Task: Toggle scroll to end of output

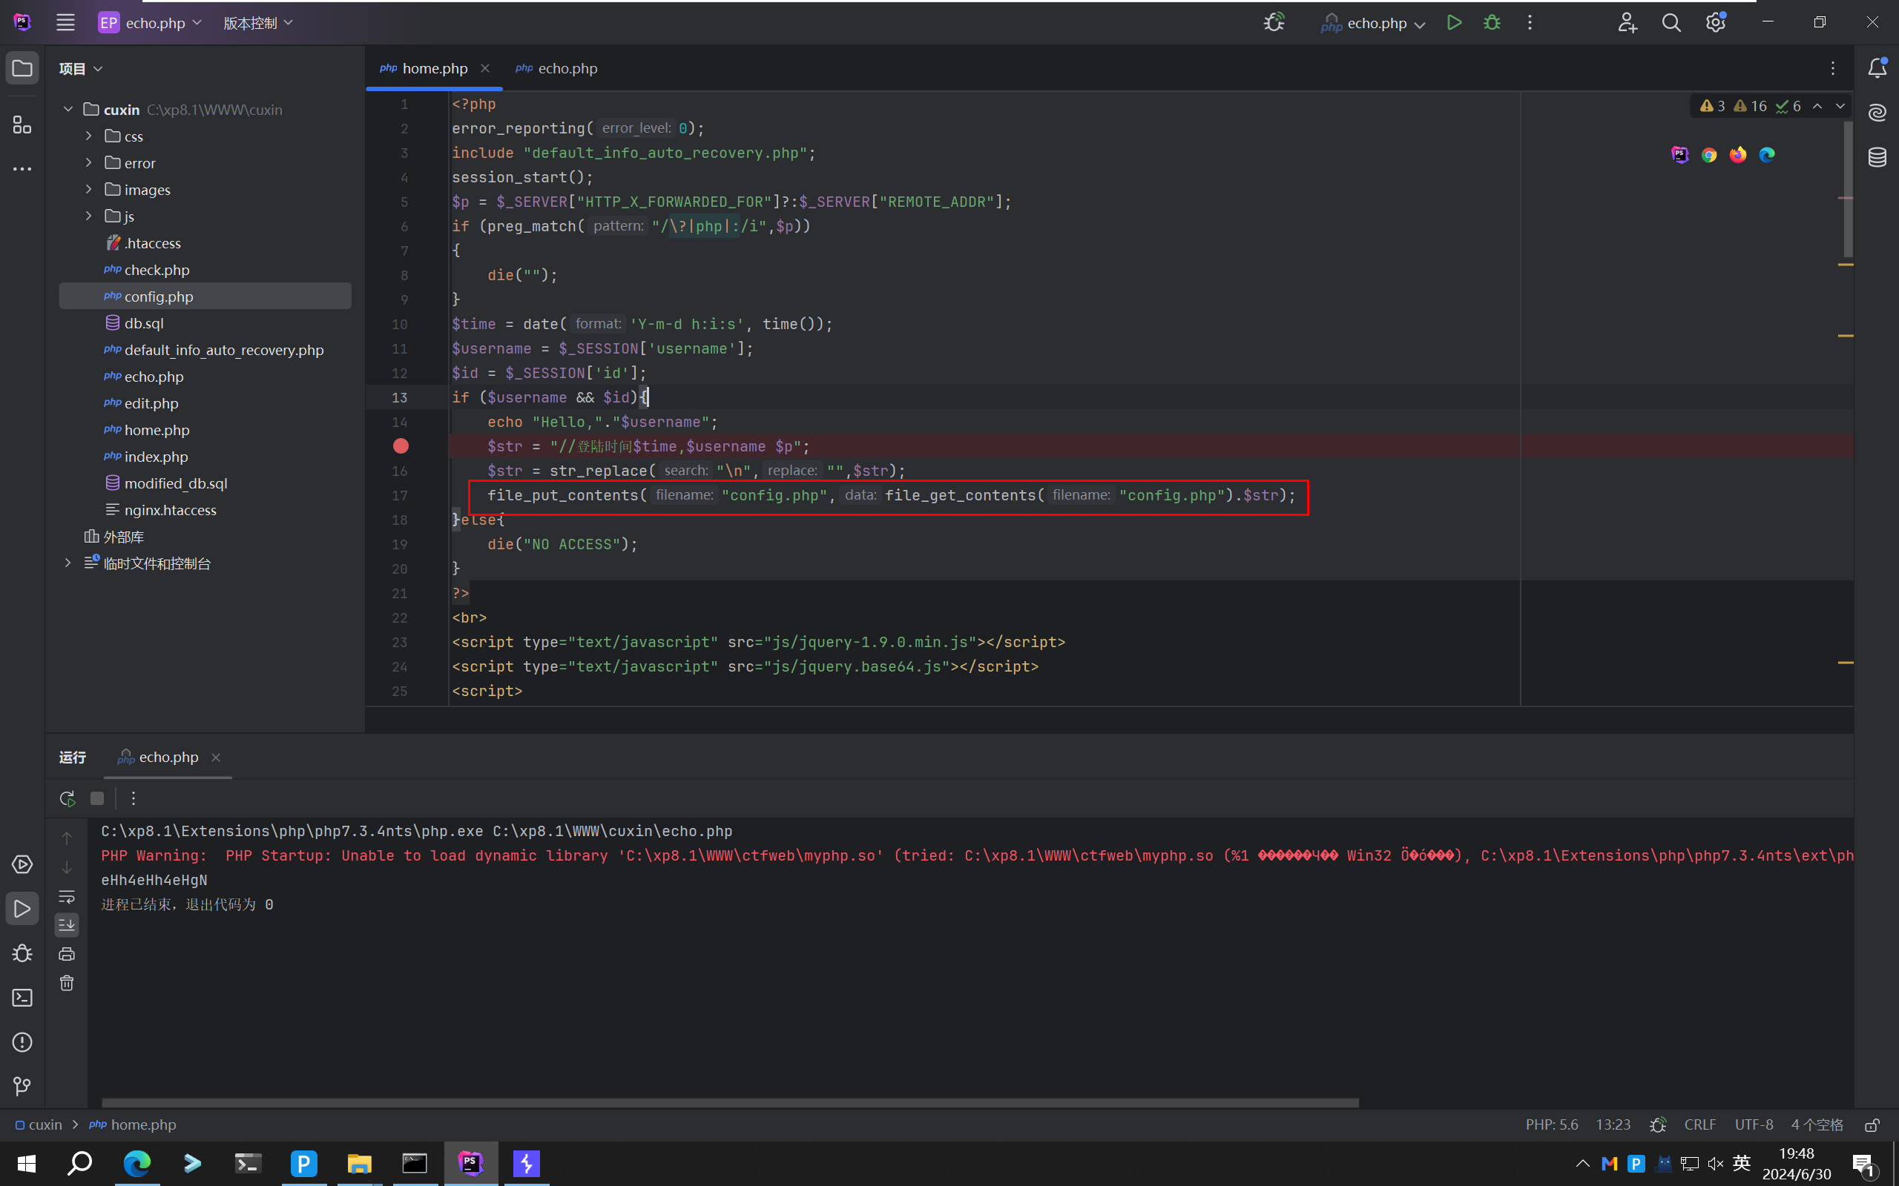Action: (x=67, y=925)
